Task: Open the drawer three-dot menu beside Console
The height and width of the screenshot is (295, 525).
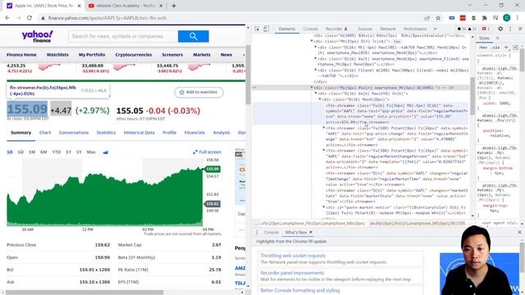Action: (257, 232)
